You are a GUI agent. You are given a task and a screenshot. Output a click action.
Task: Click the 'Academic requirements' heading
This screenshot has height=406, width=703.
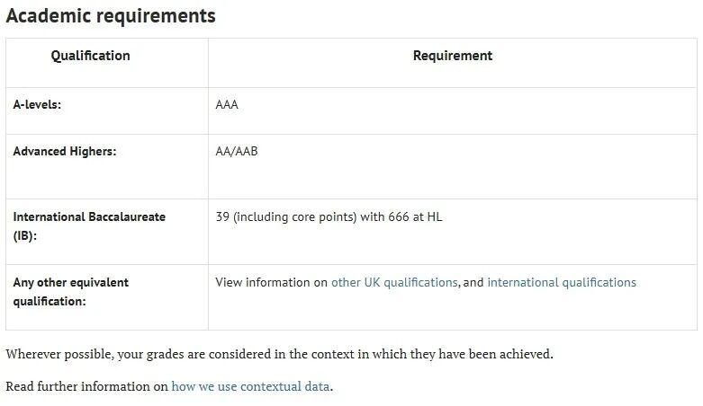tap(111, 16)
